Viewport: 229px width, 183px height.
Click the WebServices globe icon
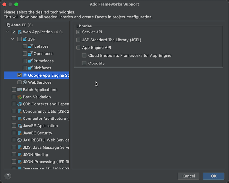tap(25, 82)
